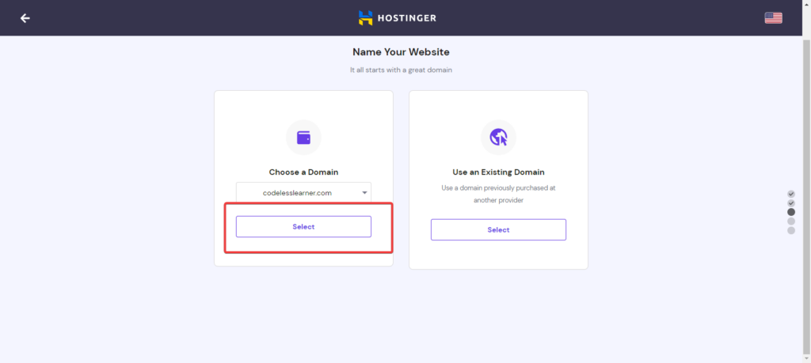
Task: Click text 'It all starts with a great domain'
Action: 401,70
